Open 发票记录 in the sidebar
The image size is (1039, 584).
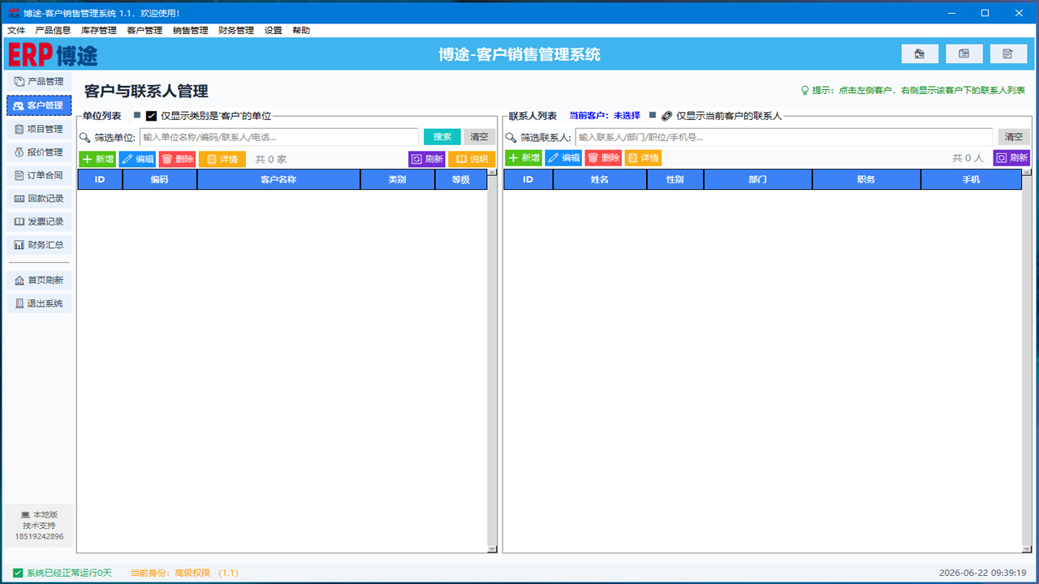click(39, 221)
